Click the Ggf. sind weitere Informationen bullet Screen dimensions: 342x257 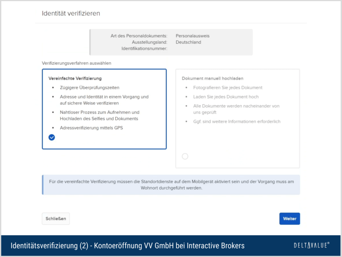(x=237, y=121)
